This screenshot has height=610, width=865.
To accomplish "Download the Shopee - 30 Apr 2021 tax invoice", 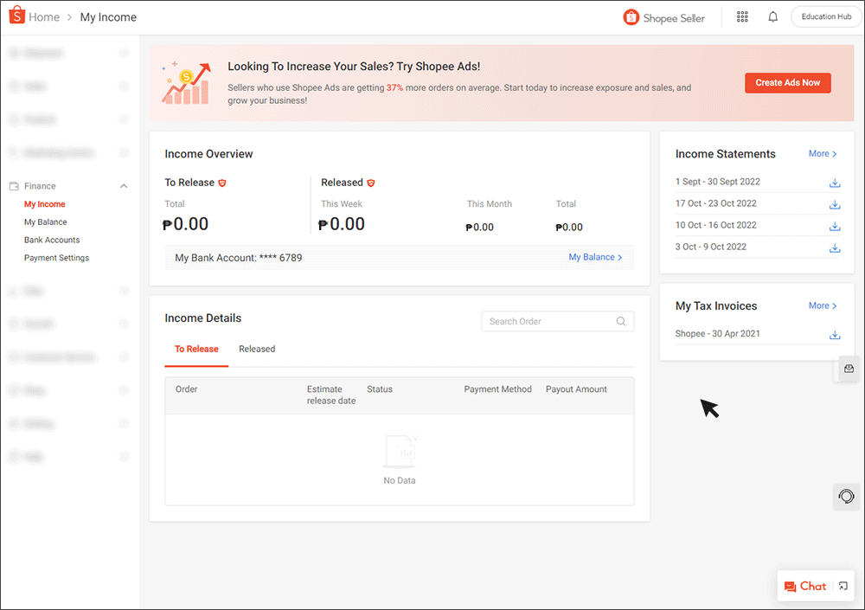I will pyautogui.click(x=834, y=334).
